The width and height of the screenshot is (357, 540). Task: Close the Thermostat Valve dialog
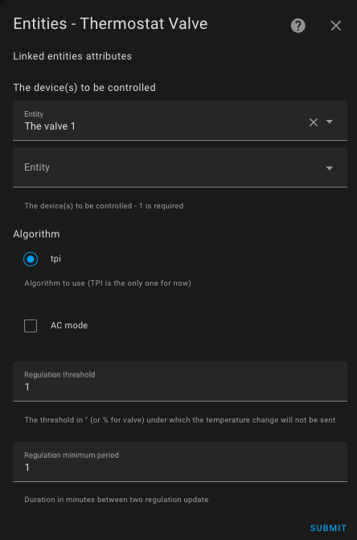(335, 26)
